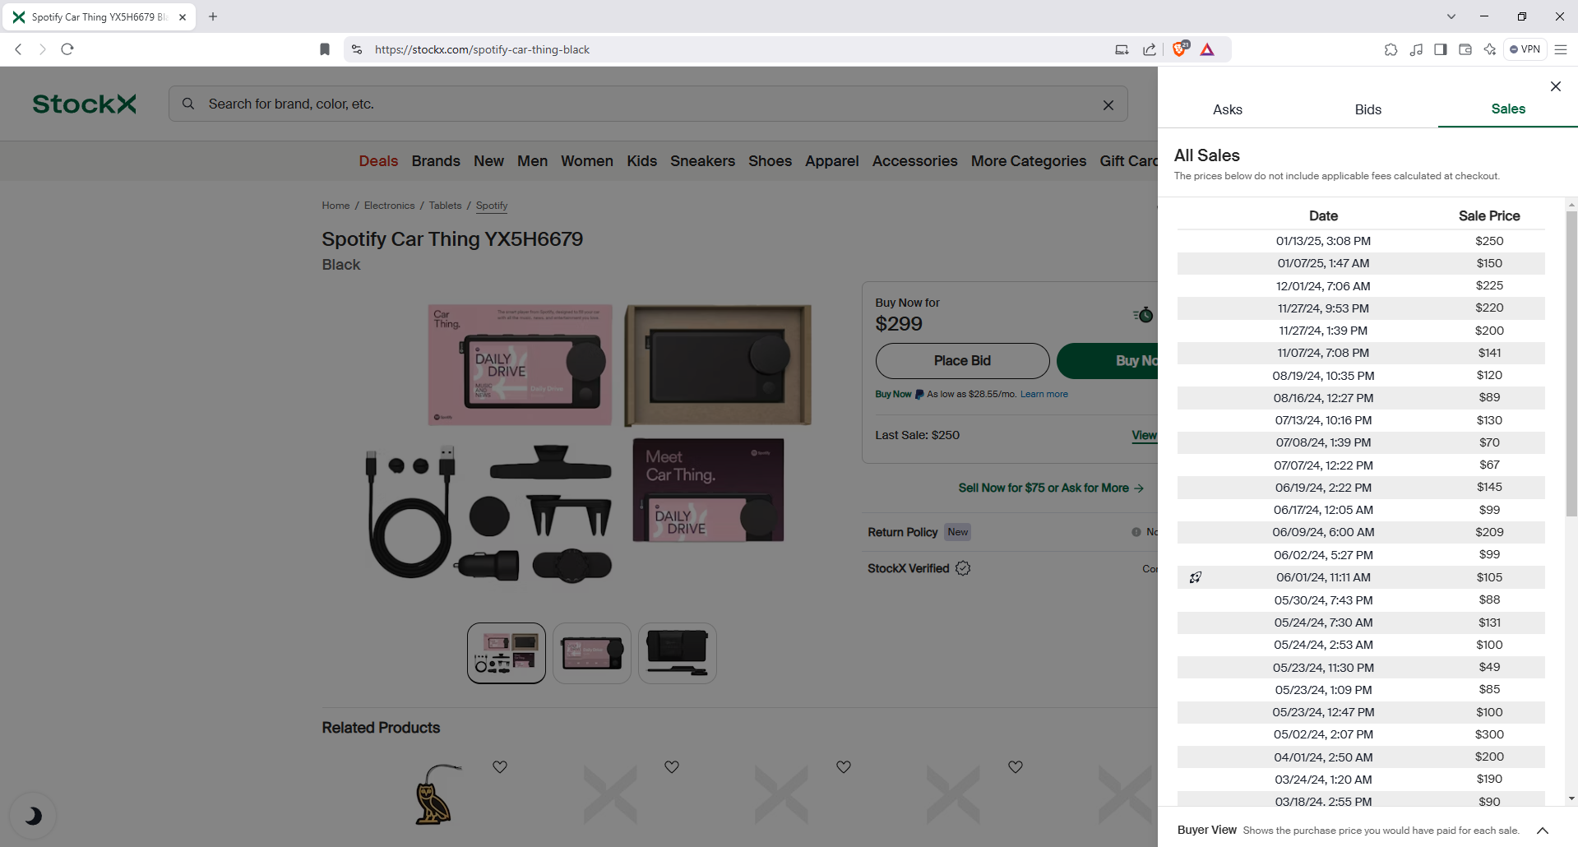
Task: Open the Tablets breadcrumb
Action: (445, 206)
